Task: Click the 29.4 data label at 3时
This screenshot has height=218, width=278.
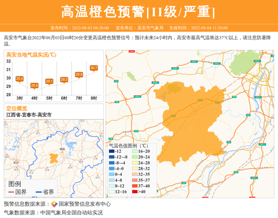Action: (19, 79)
